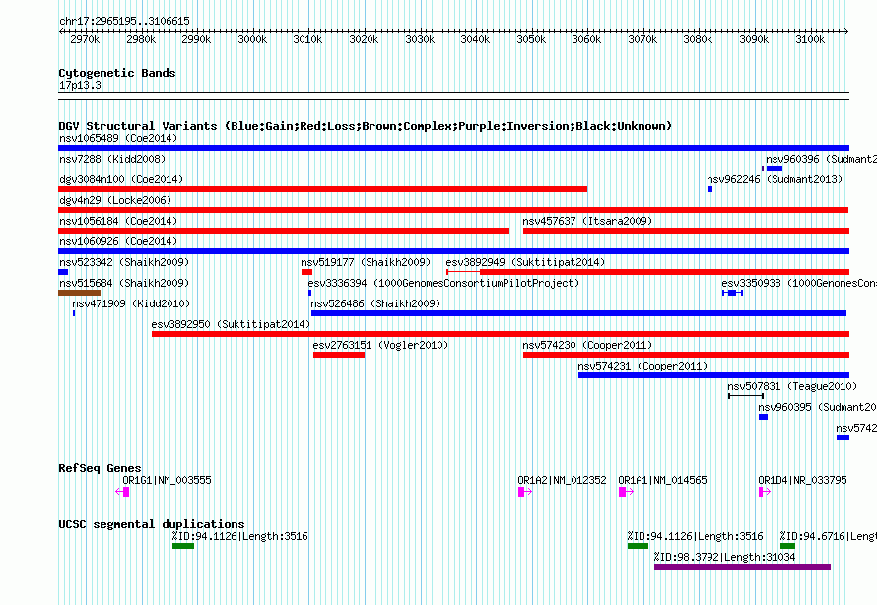Click the RefSeq Genes track title

tap(100, 468)
